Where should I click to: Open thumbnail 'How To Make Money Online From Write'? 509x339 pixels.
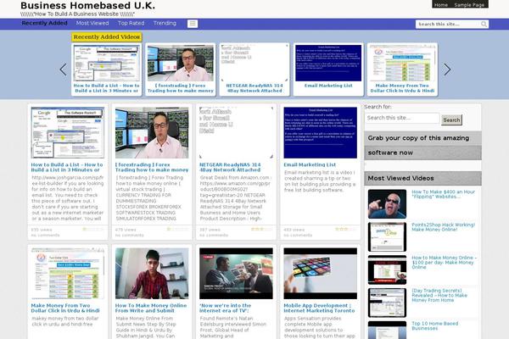pos(152,274)
